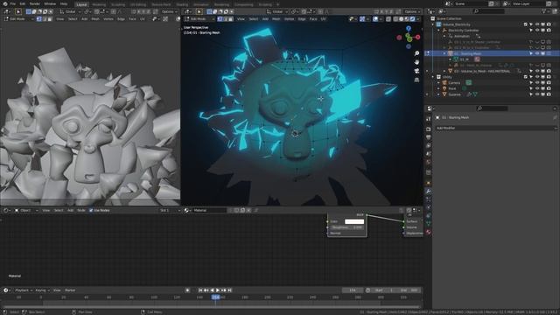Select edge select mode in right viewport
This screenshot has height=315, width=560.
tap(226, 19)
